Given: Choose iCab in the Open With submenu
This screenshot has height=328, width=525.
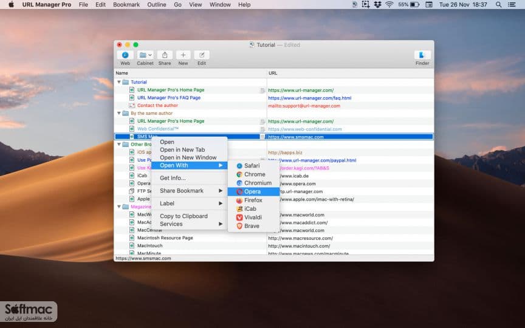Looking at the screenshot, I should coord(253,209).
